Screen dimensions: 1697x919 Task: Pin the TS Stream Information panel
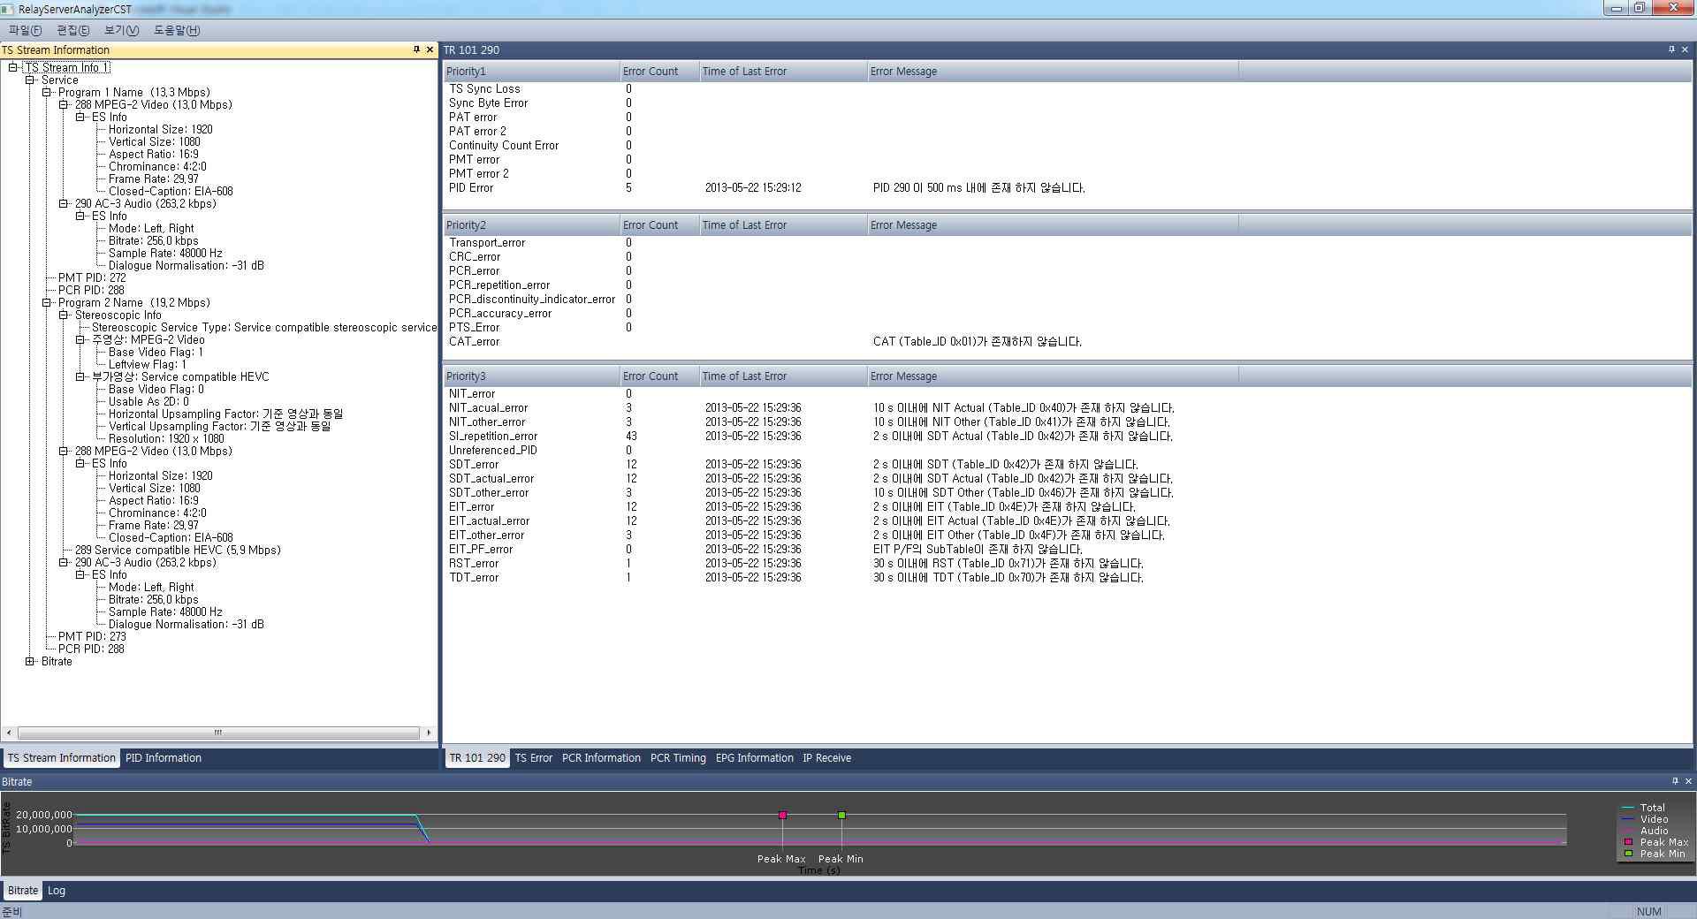pos(416,49)
